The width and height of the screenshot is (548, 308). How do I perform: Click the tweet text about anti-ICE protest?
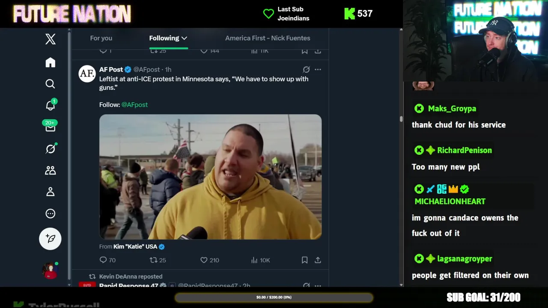(204, 83)
